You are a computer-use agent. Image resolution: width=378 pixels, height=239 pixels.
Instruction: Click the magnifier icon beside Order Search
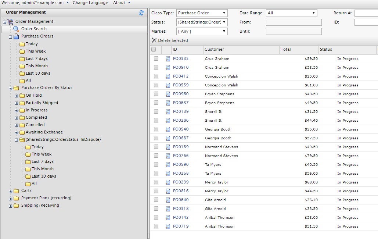pos(16,29)
